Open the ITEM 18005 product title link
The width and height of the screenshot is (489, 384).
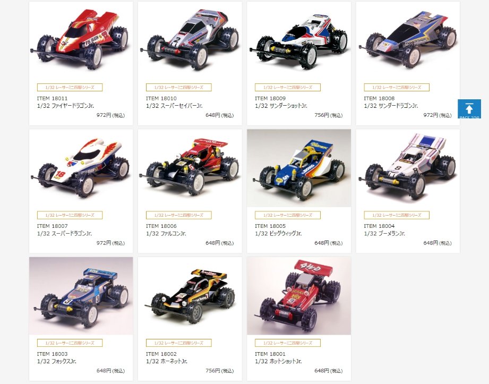278,233
